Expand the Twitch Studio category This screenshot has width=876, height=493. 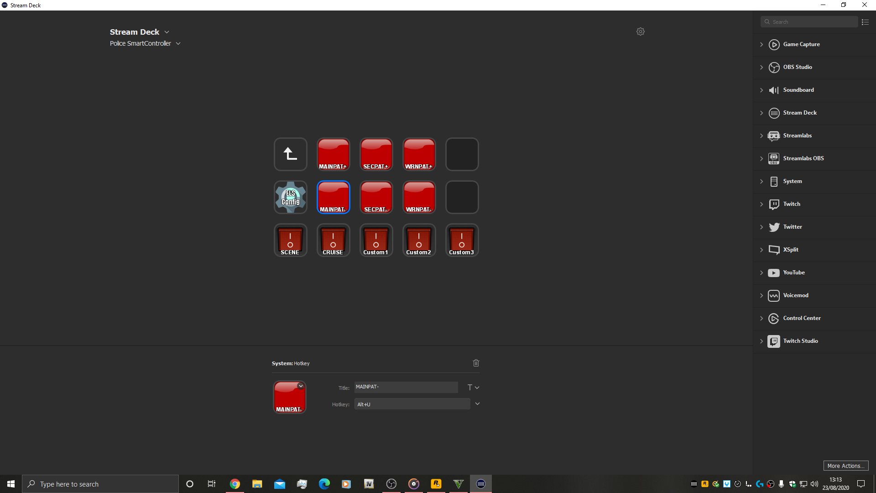coord(761,341)
